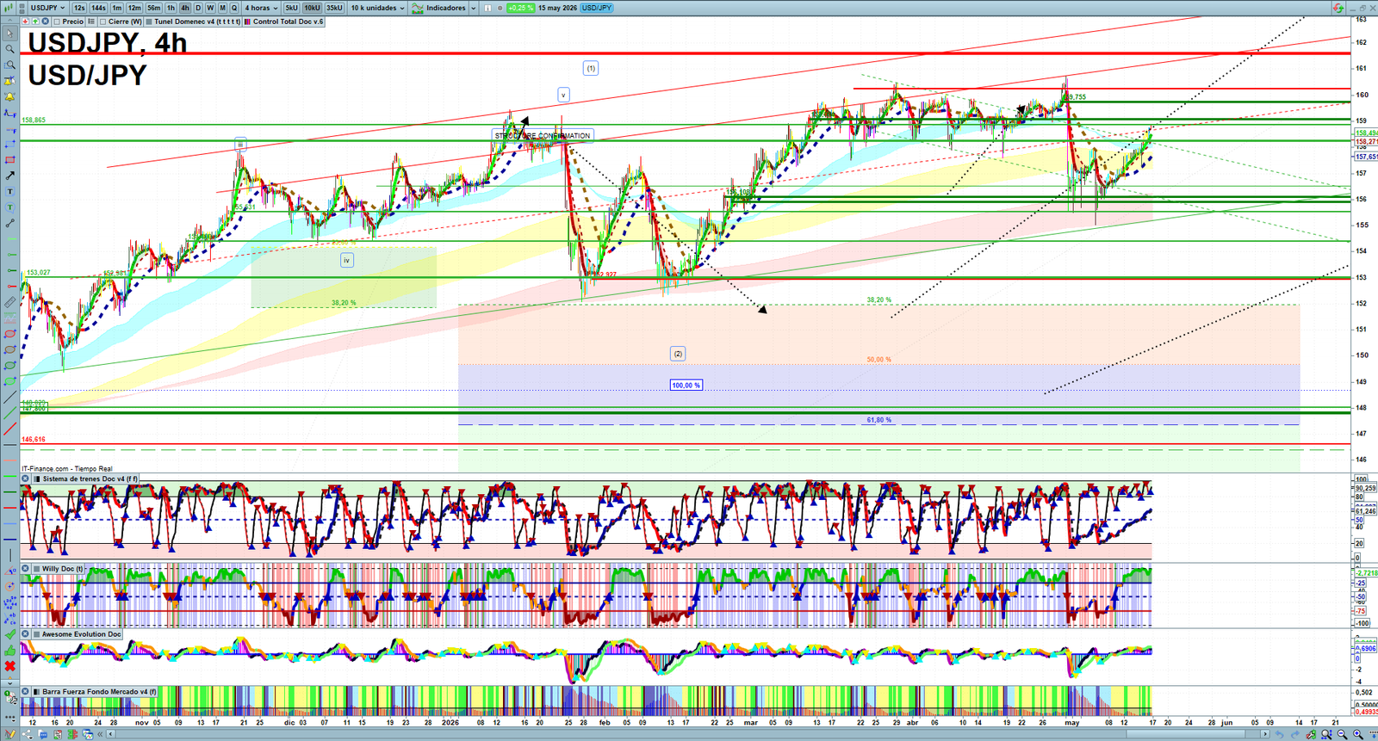Close Sistema de trenes Doc v4 panel
The image size is (1378, 741).
[x=26, y=479]
